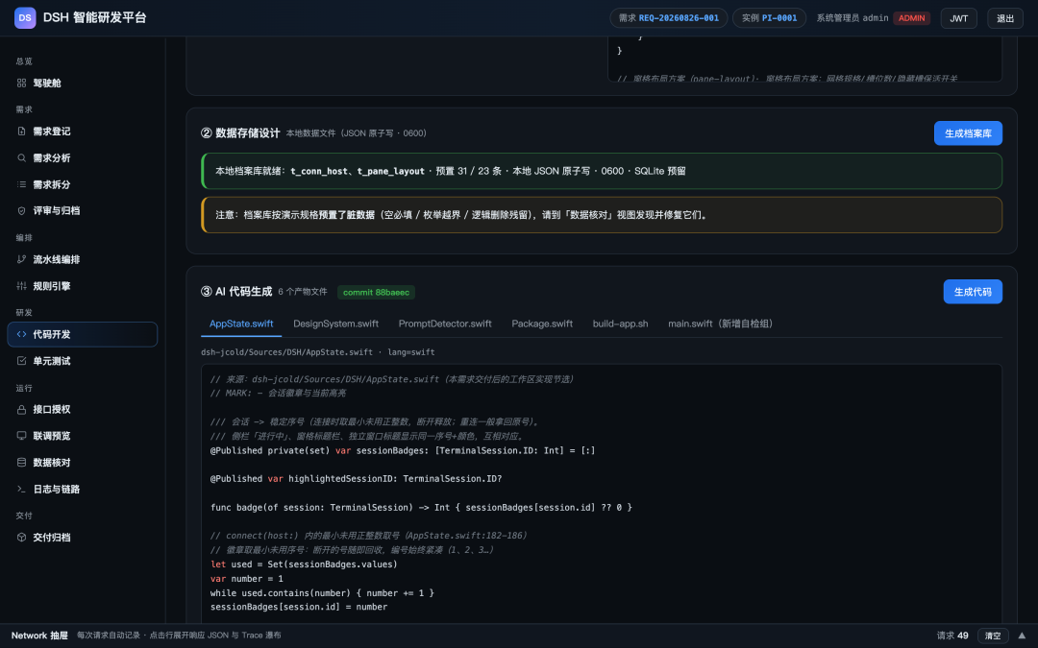Click the 注意 dirty-data warning banner
The height and width of the screenshot is (648, 1038).
click(602, 215)
